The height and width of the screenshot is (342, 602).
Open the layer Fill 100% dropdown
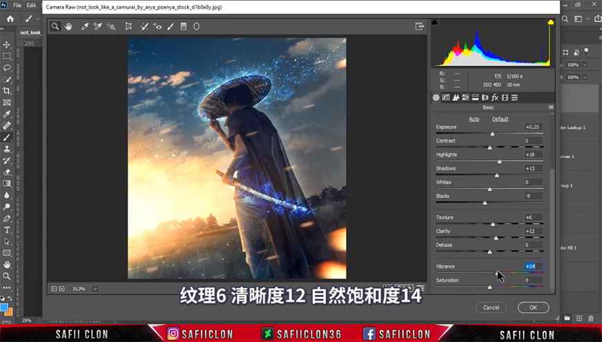[585, 77]
